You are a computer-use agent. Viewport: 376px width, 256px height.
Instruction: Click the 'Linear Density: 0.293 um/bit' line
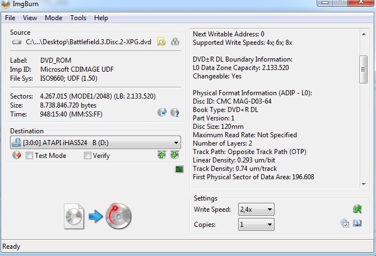234,160
